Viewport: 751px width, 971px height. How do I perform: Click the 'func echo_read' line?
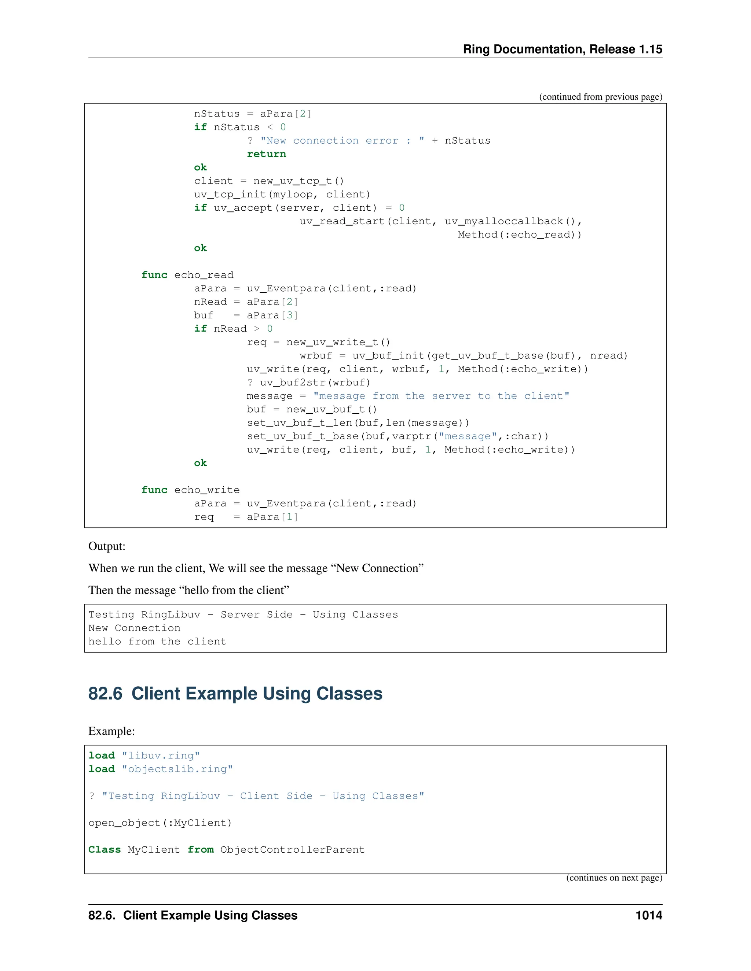click(187, 275)
